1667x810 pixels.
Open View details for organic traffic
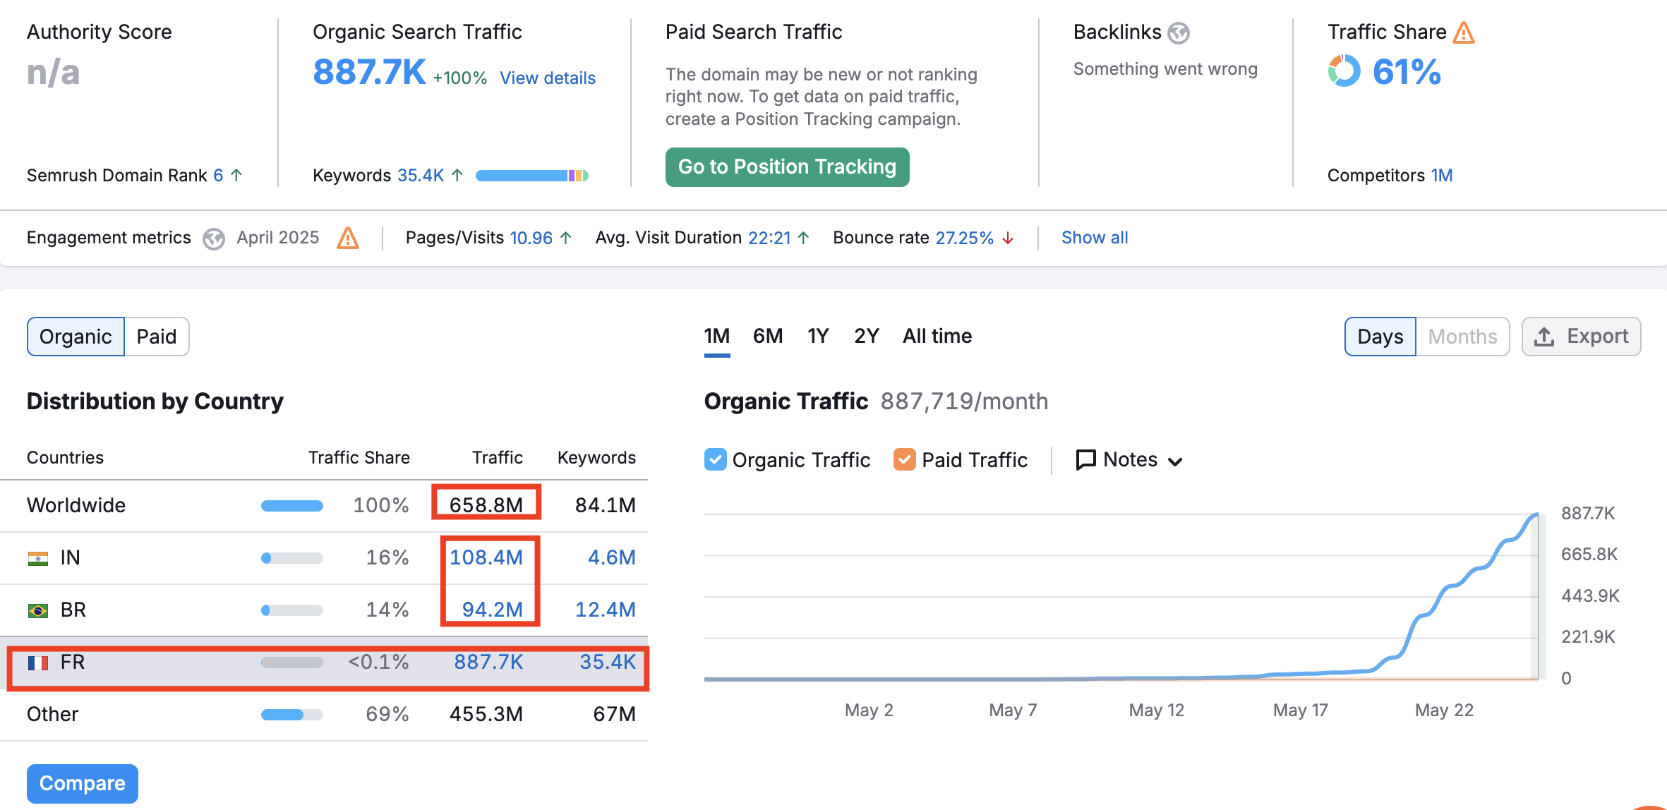(547, 78)
